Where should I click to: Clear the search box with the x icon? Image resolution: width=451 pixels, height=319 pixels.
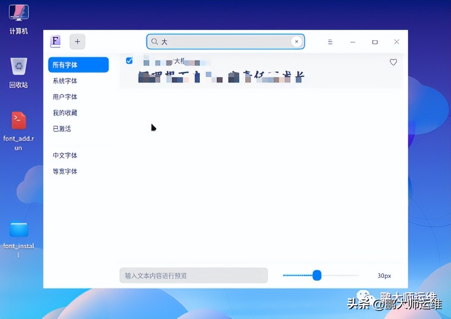point(296,41)
